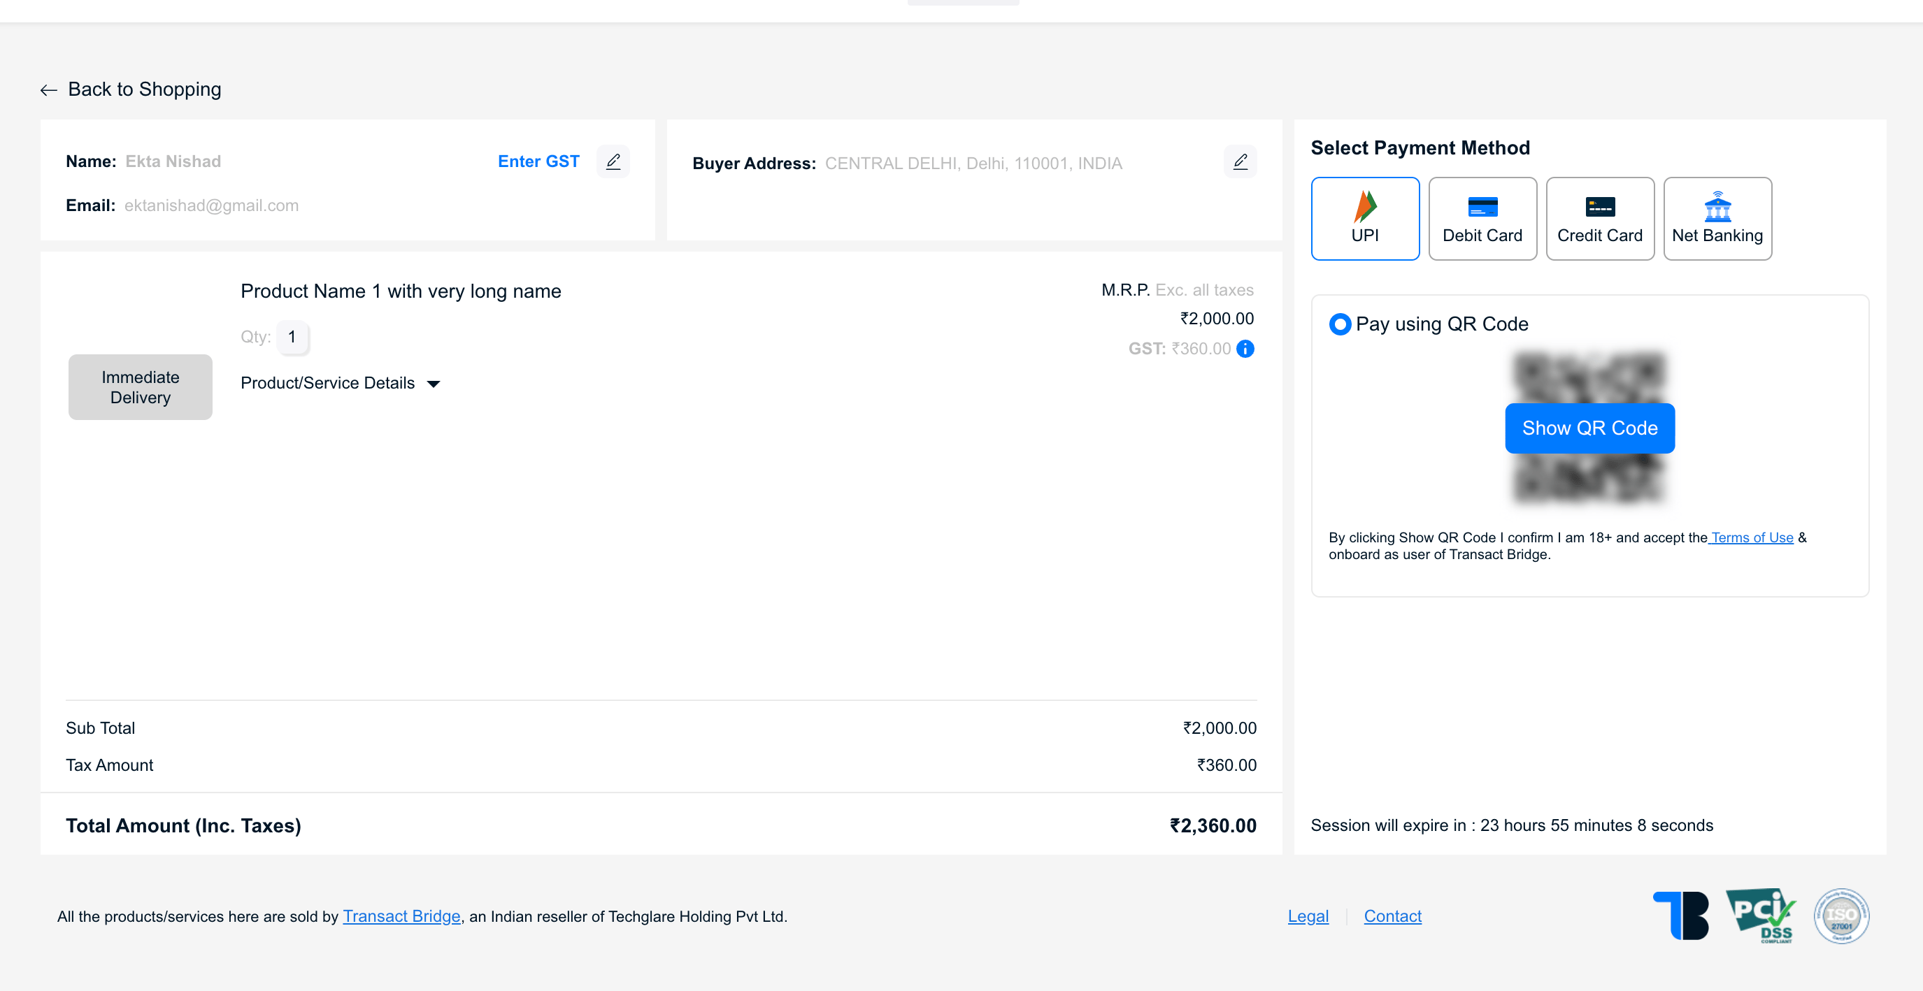This screenshot has height=991, width=1923.
Task: Open the GST info icon
Action: [x=1245, y=349]
